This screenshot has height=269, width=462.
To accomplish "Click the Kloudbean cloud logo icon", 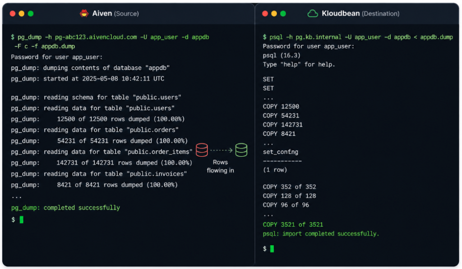I will (313, 14).
